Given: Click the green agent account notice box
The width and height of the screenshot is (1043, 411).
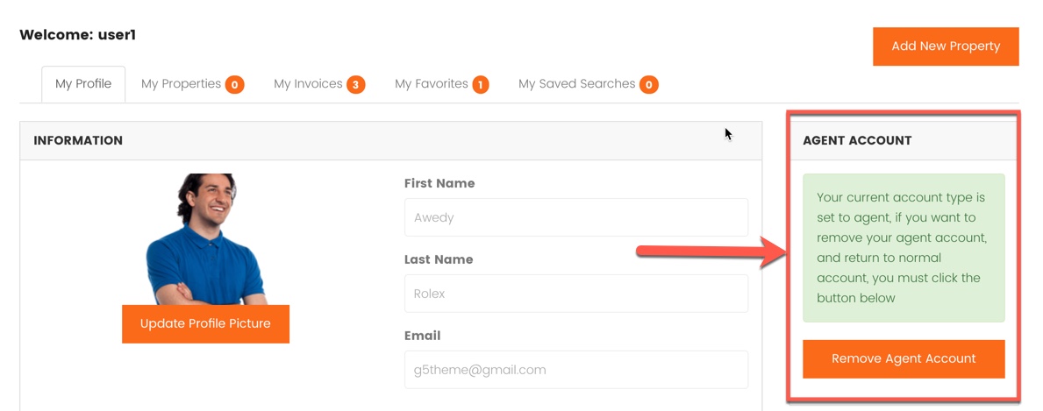Looking at the screenshot, I should coord(904,248).
